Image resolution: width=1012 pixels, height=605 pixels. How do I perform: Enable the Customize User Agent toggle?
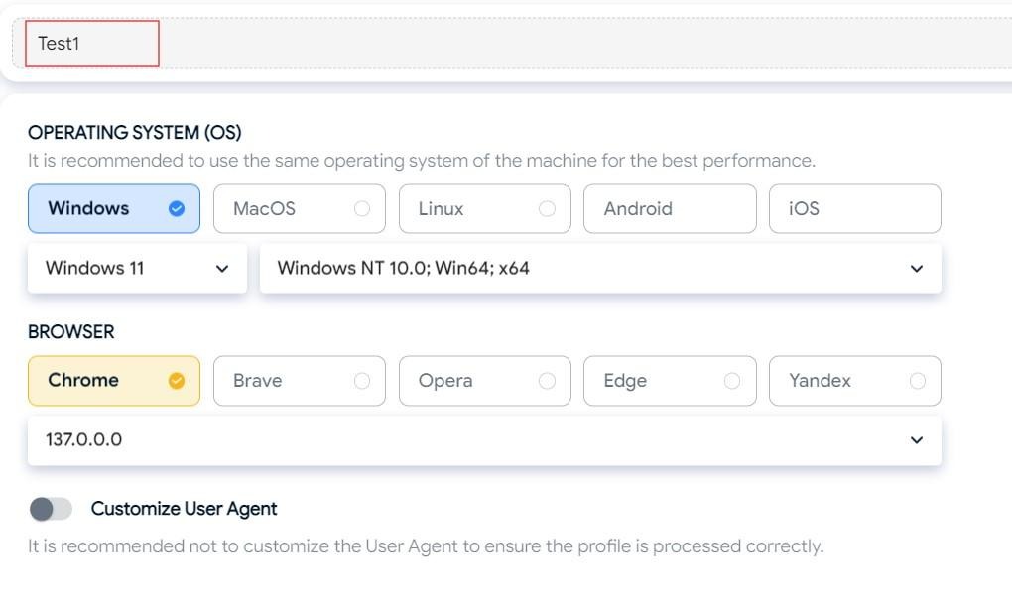(51, 509)
